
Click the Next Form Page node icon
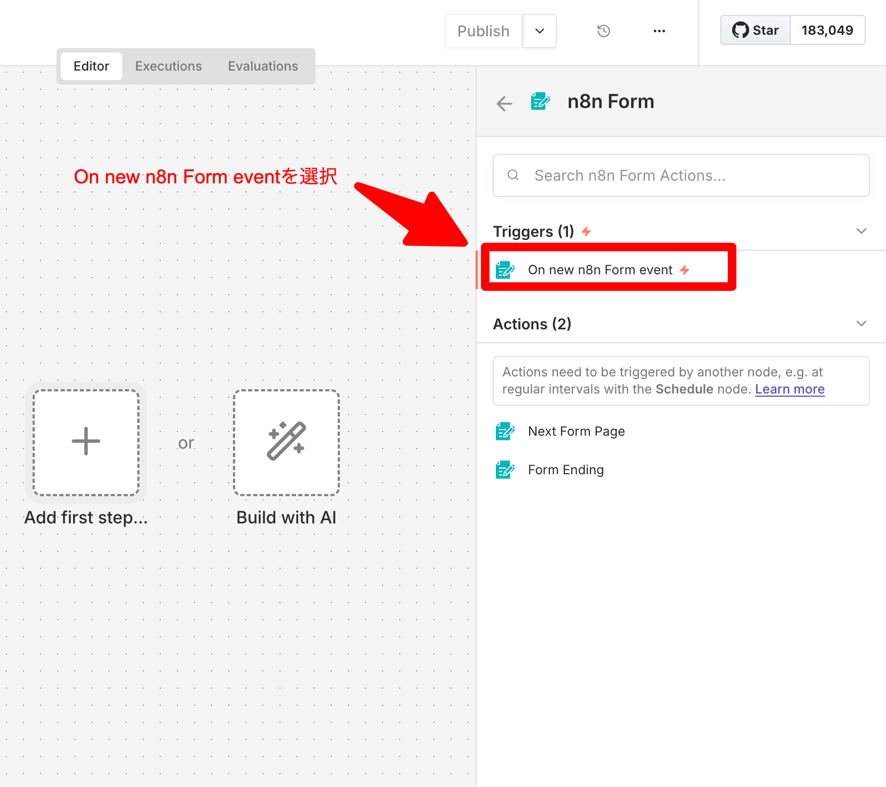[504, 431]
